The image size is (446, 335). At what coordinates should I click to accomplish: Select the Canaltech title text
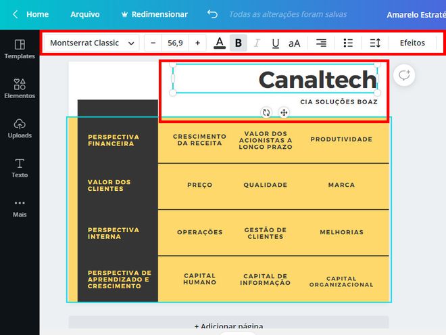[x=318, y=80]
